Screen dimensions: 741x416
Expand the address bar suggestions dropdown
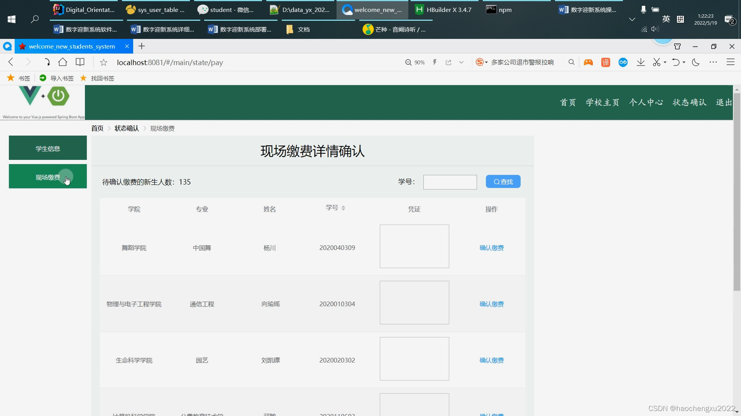461,62
